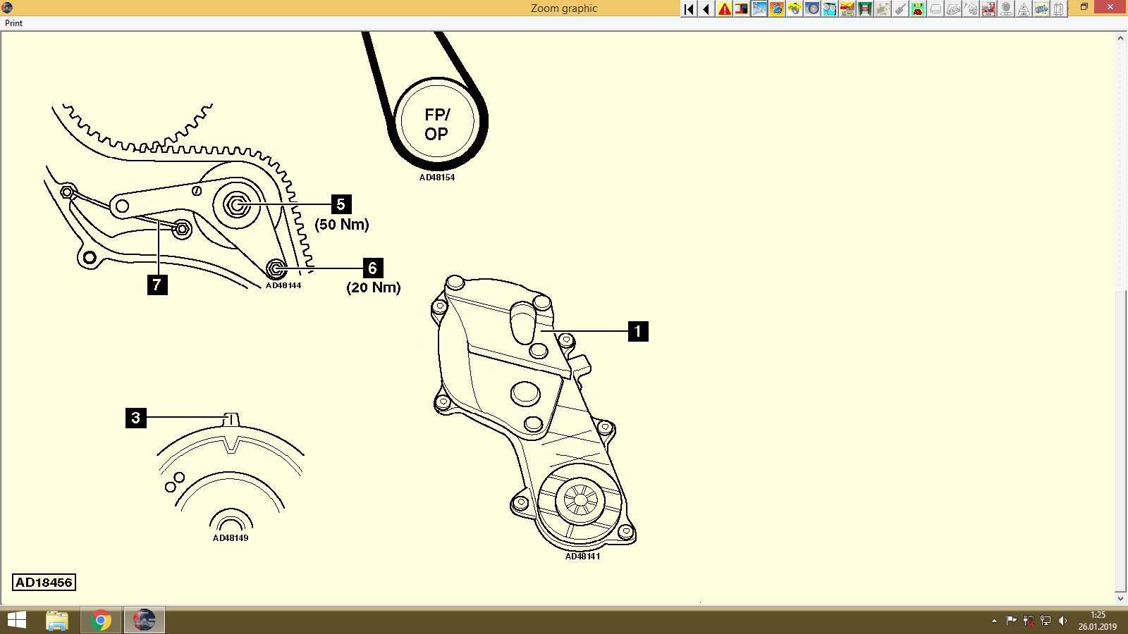Click the tyre/wheel toolbar icon
The width and height of the screenshot is (1128, 634).
coord(811,9)
